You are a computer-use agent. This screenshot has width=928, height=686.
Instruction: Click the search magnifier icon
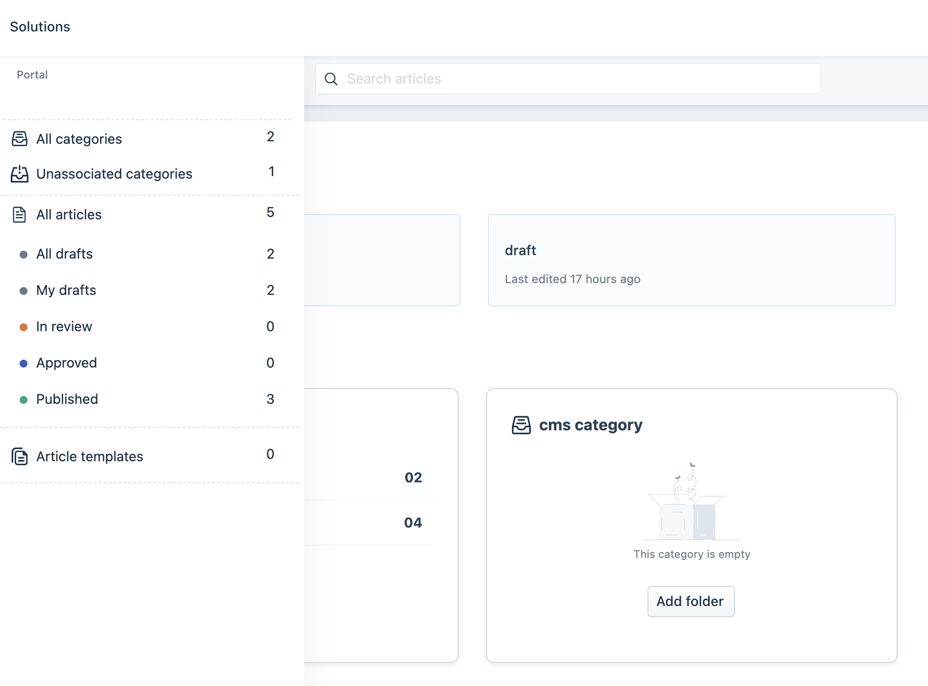tap(331, 79)
